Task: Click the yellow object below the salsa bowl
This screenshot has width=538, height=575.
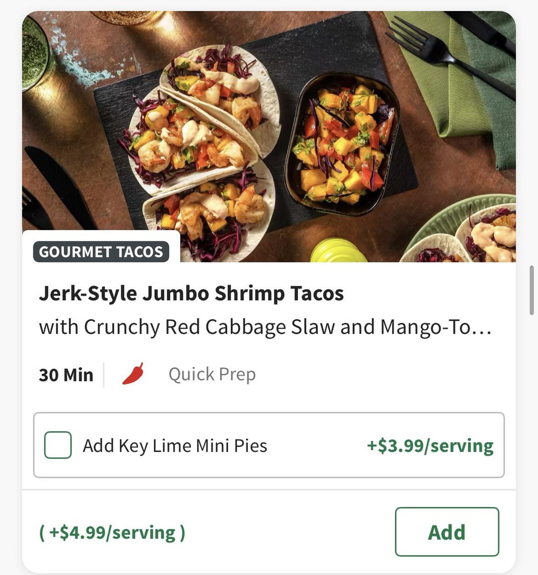Action: [339, 250]
